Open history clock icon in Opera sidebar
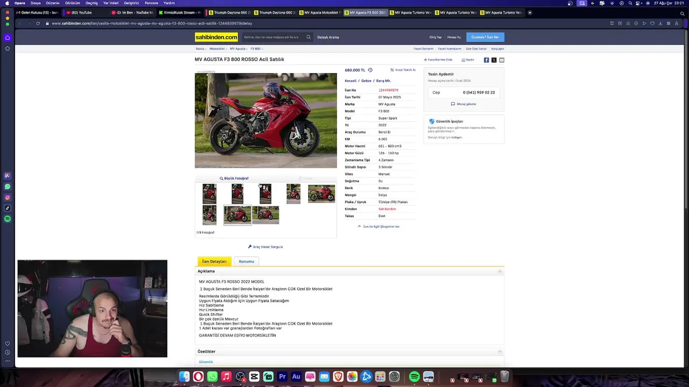Viewport: 689px width, 387px height. 7,352
